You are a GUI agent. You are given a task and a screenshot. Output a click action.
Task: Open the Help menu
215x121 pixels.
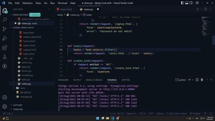[73, 3]
